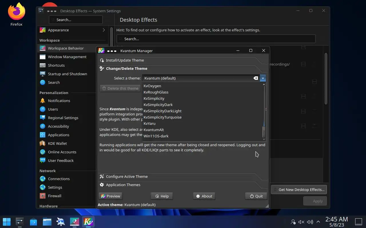Open KDE Wallet settings
Image resolution: width=366 pixels, height=228 pixels.
67,143
